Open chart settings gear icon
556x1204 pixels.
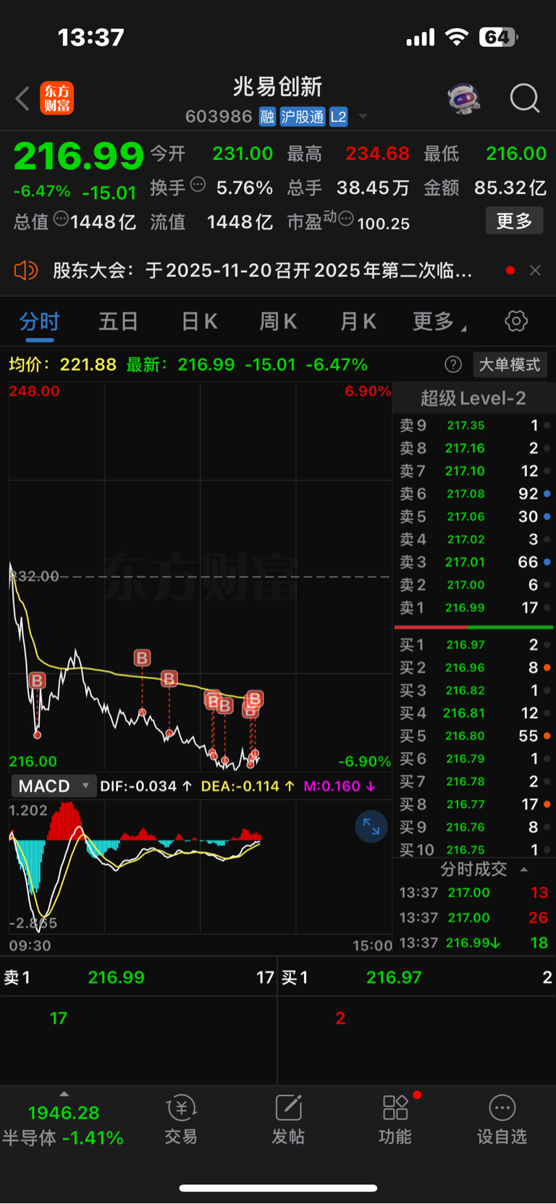click(x=516, y=321)
